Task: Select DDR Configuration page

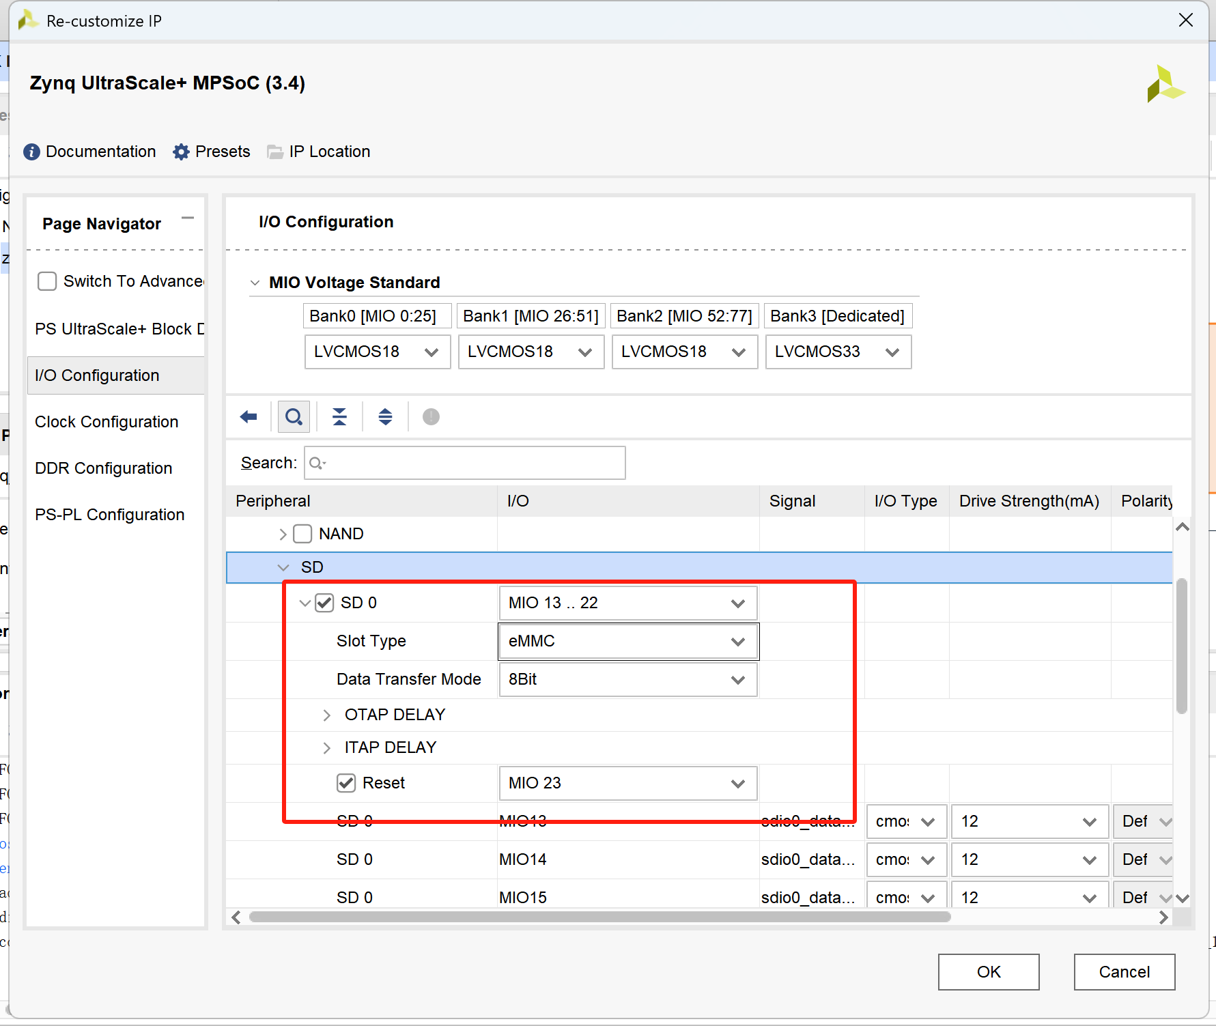Action: click(x=116, y=468)
